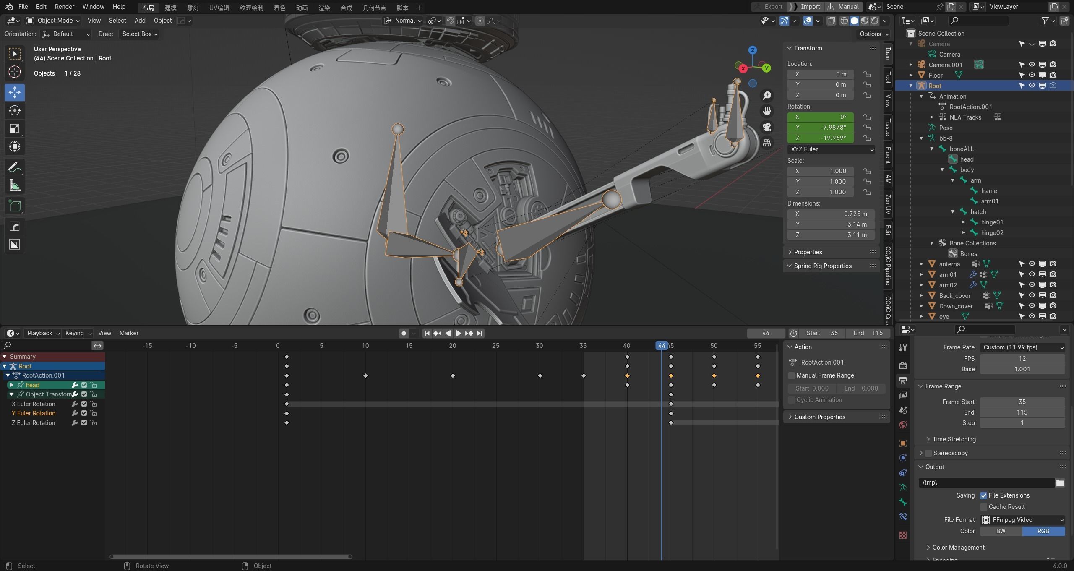Image resolution: width=1074 pixels, height=571 pixels.
Task: Open output folder browser icon
Action: pyautogui.click(x=1060, y=482)
